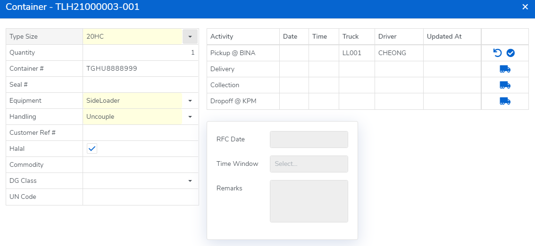Viewport: 535px width, 246px height.
Task: Click into the Remarks text area
Action: coord(309,201)
